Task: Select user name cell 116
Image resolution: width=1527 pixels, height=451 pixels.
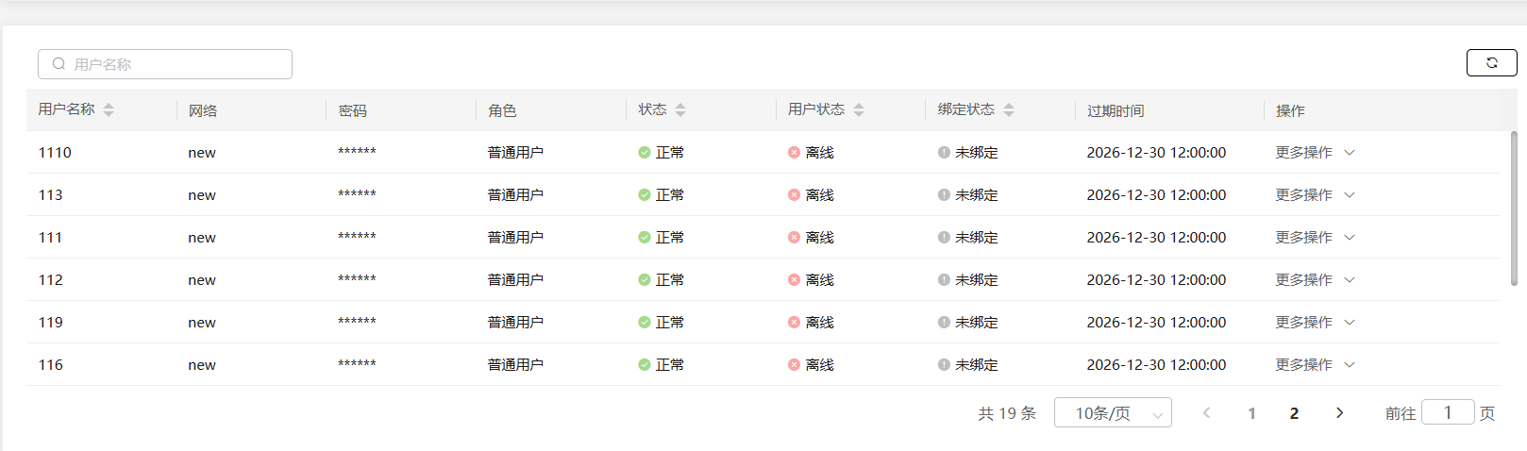Action: click(51, 365)
